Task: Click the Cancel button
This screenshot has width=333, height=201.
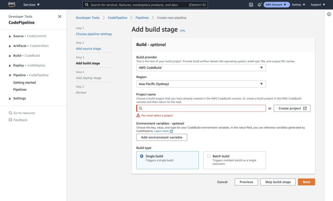Action: tap(222, 182)
